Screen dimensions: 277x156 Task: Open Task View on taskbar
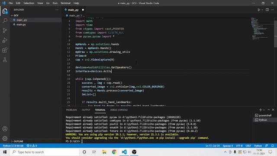coord(94,152)
